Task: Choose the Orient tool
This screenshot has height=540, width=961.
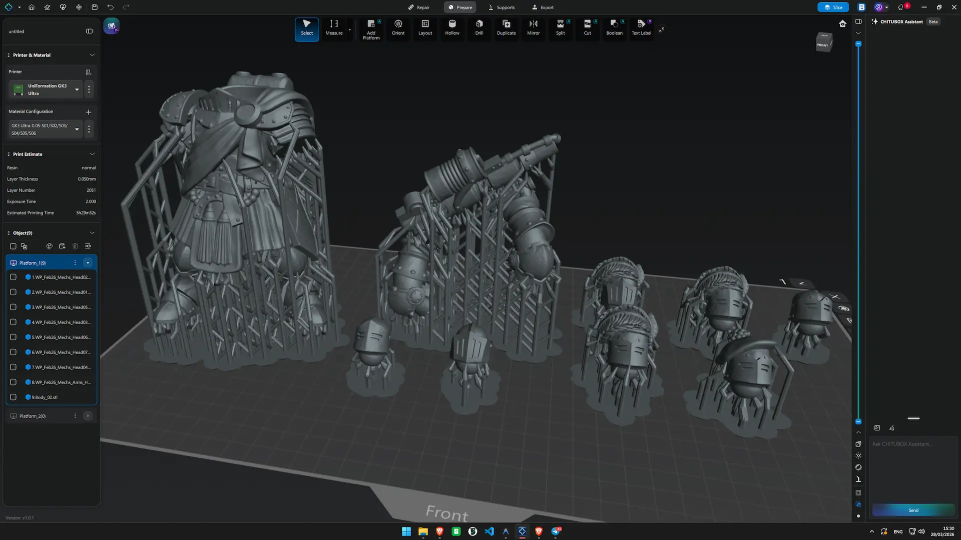Action: (398, 27)
